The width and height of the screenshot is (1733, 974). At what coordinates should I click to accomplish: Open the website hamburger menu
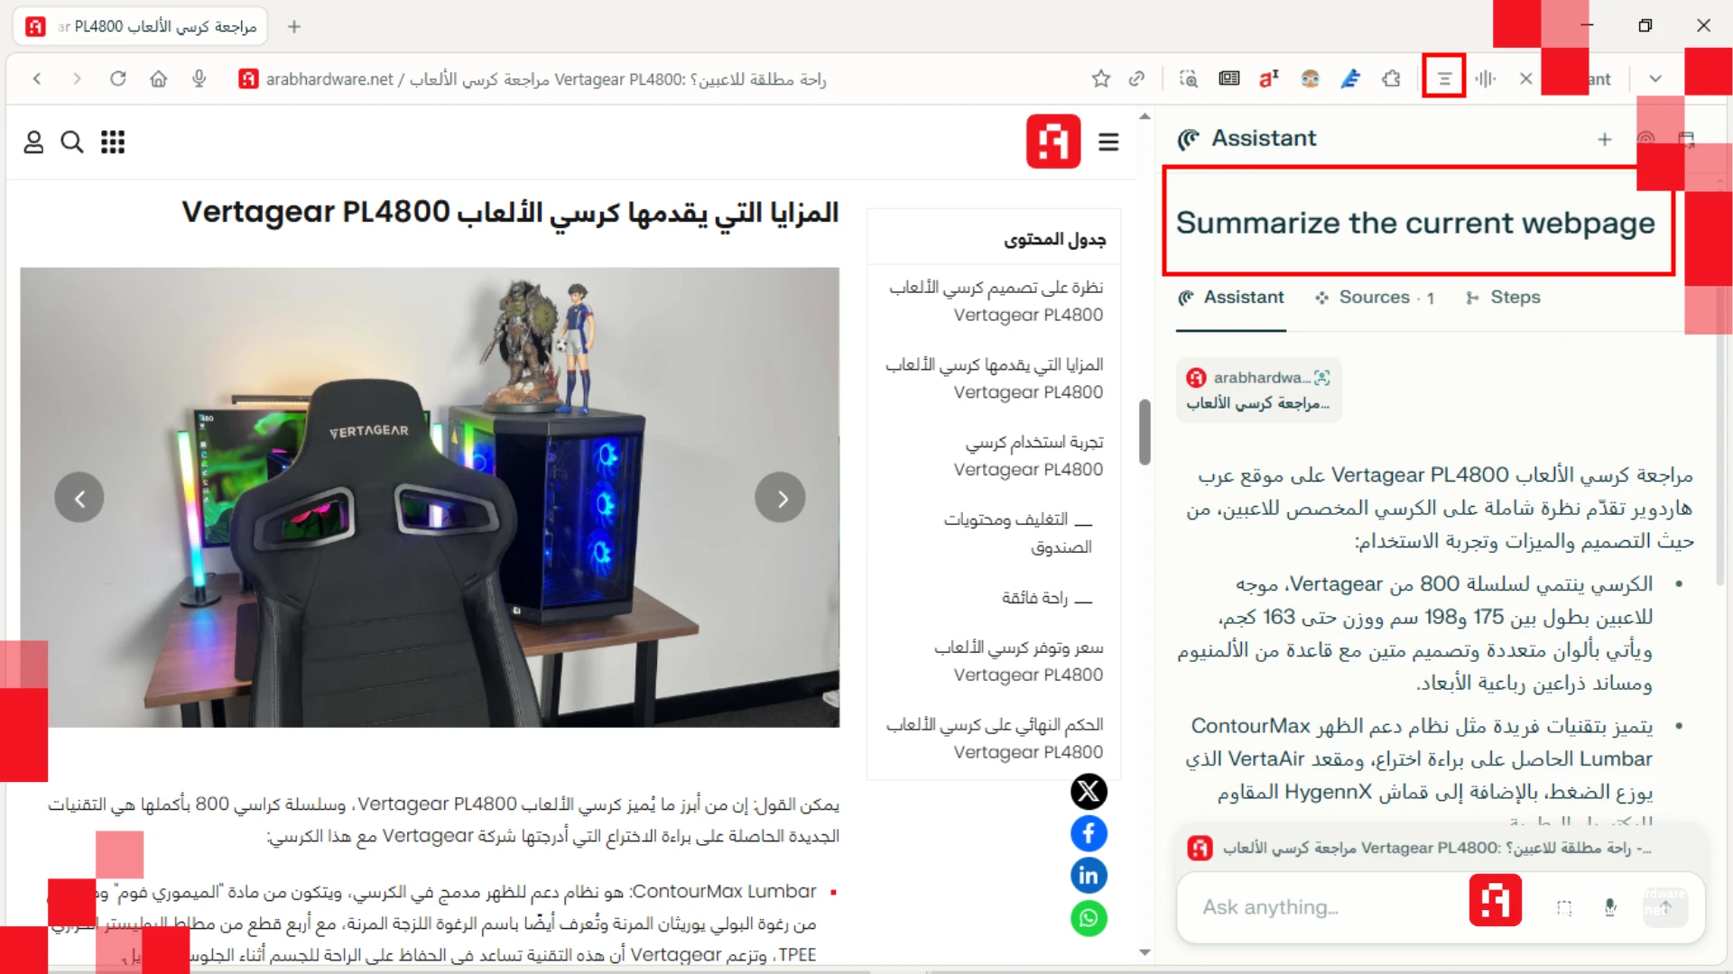(1108, 142)
